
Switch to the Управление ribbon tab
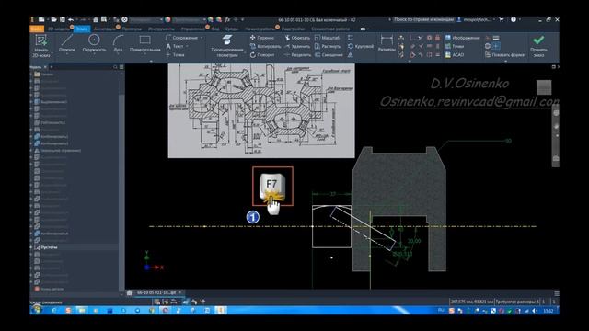pos(192,29)
